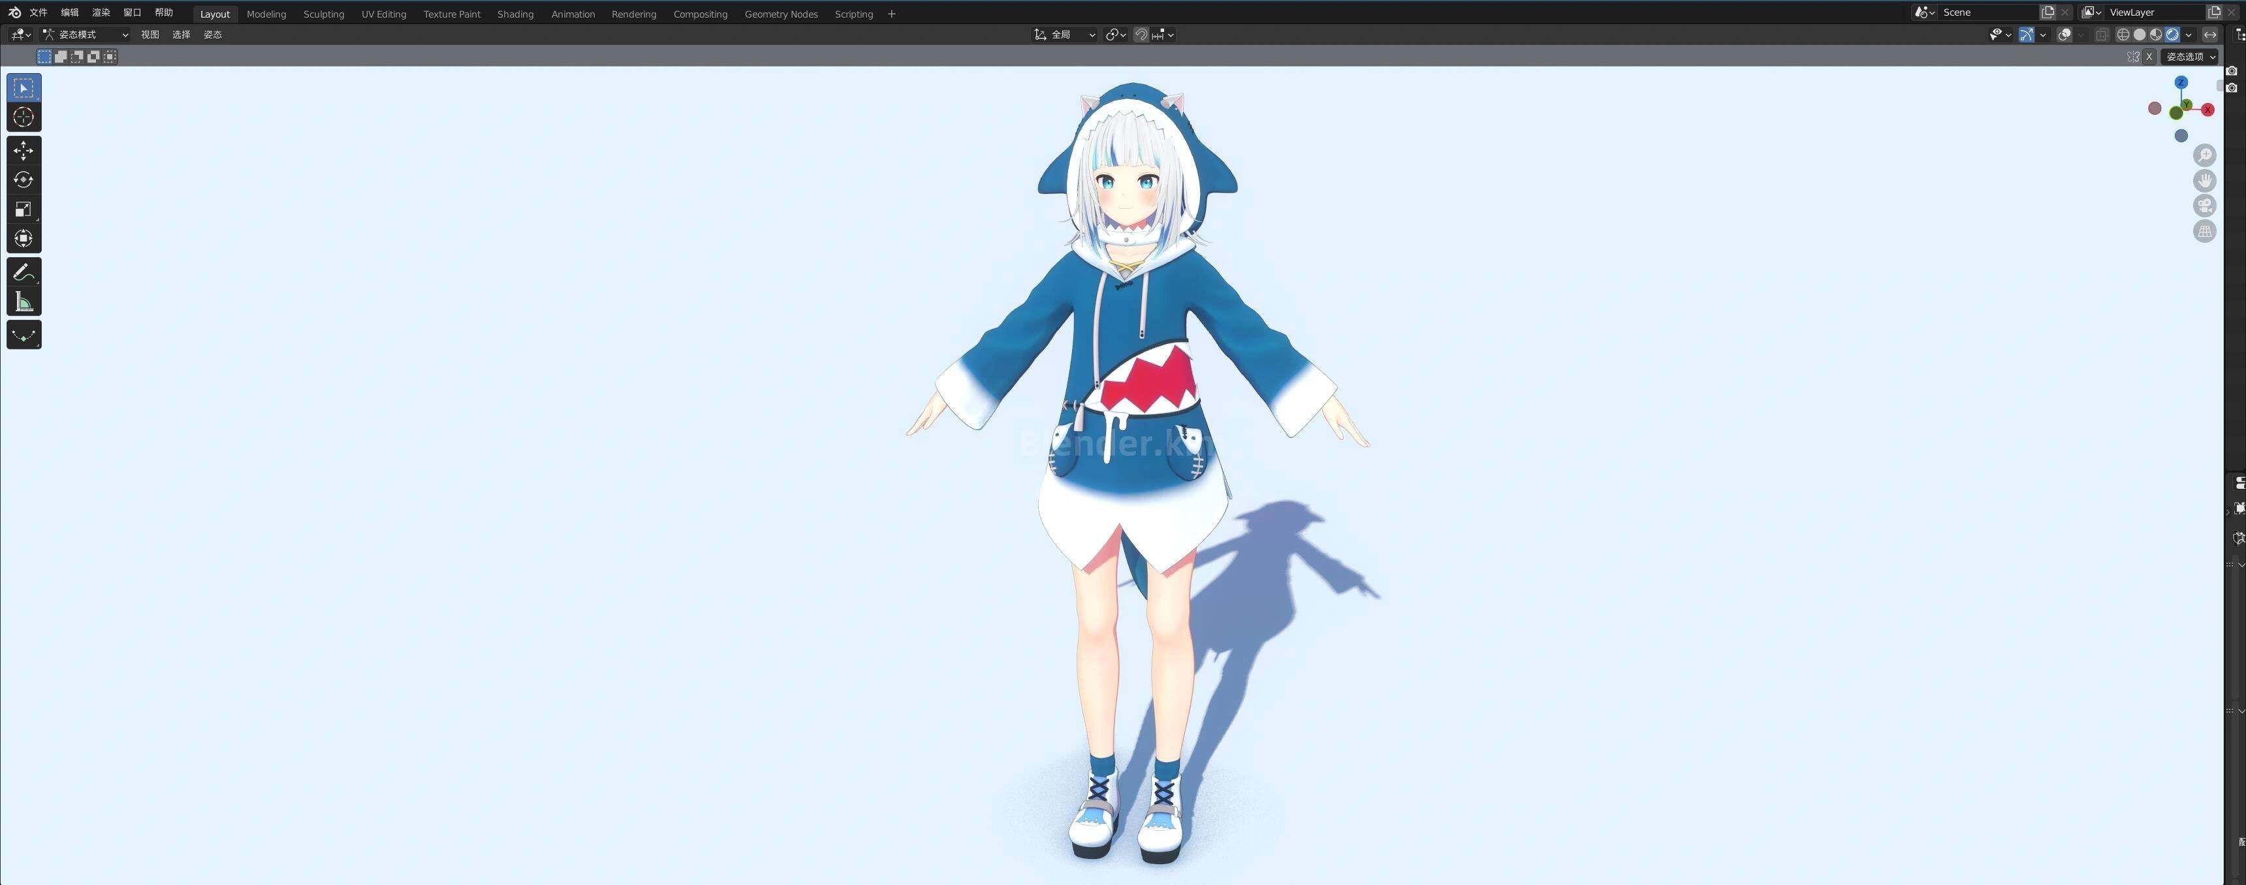
Task: Open the 全局 transform orientation dropdown
Action: (x=1065, y=35)
